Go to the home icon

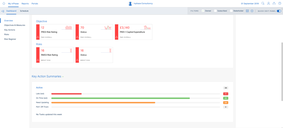(4, 3)
